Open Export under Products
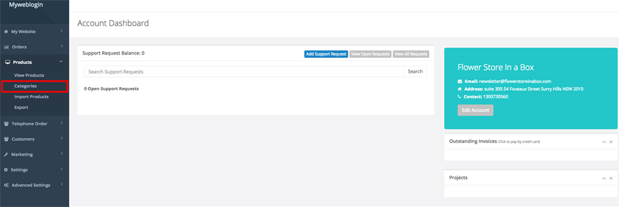Screen dimensions: 619x207 (x=21, y=107)
